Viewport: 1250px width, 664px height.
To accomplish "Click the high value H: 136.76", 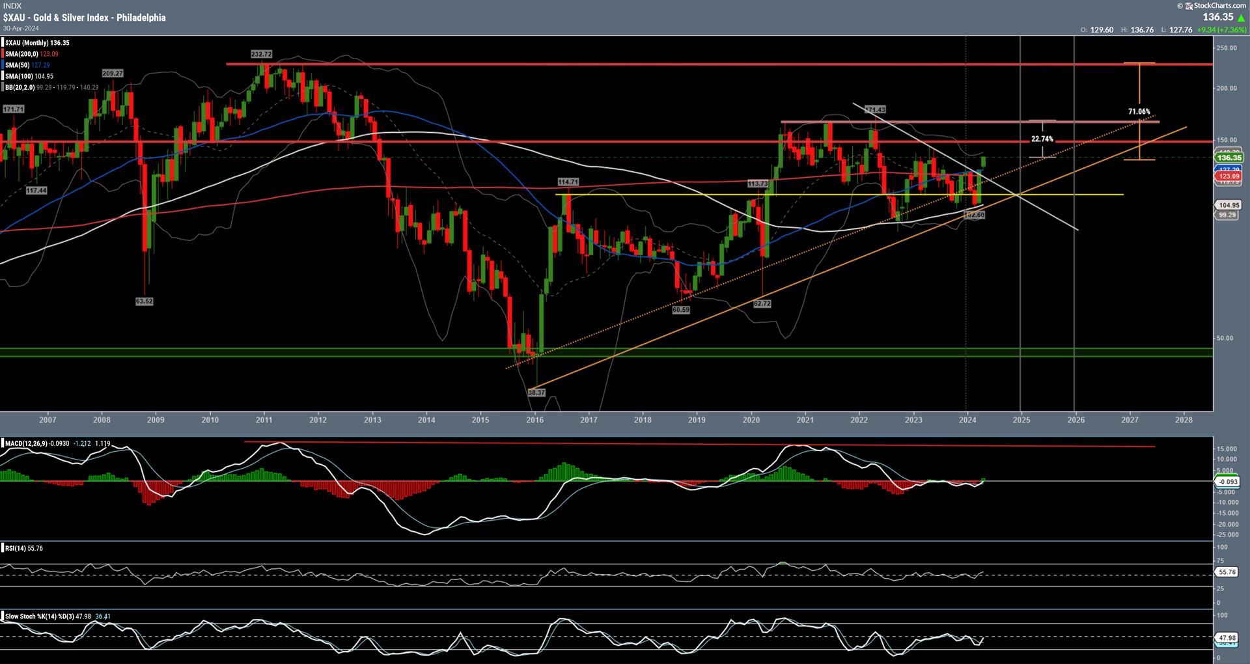I will (1137, 30).
